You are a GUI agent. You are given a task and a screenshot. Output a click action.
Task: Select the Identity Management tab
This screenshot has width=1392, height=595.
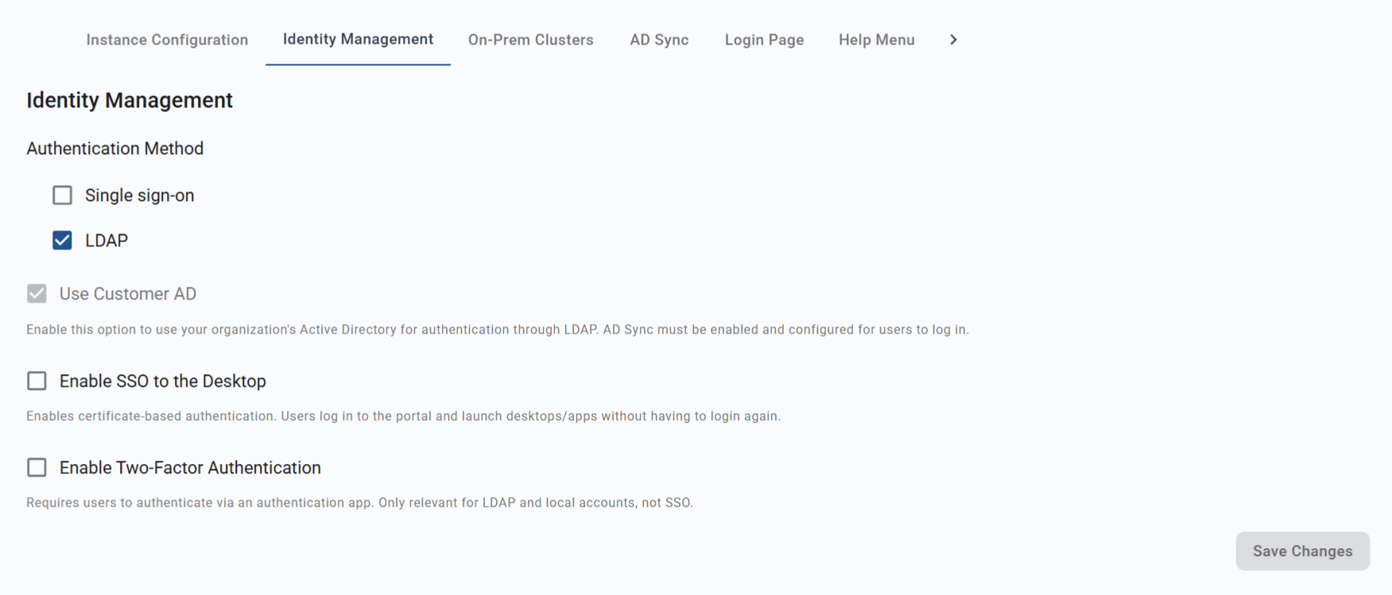(x=357, y=40)
